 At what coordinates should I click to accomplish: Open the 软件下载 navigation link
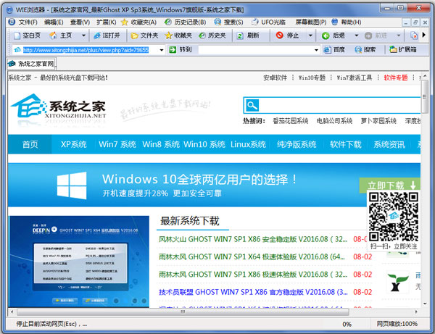click(345, 144)
